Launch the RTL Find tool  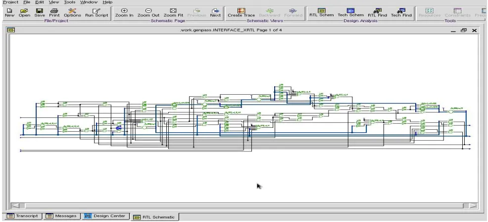(378, 13)
